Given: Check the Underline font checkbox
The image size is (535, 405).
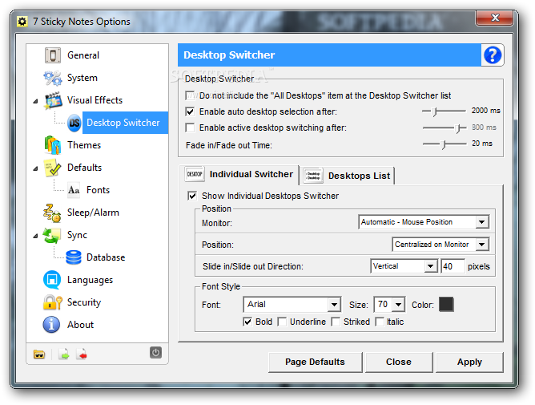Looking at the screenshot, I should tap(282, 322).
